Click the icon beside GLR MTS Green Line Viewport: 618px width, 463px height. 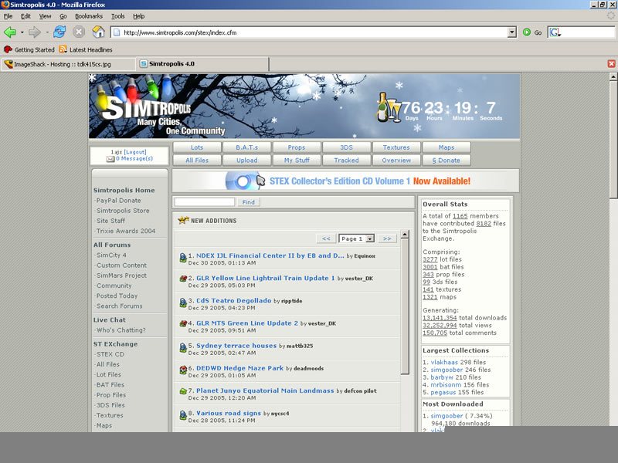tap(183, 323)
